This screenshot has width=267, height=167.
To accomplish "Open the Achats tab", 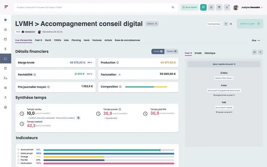I will coord(108,40).
